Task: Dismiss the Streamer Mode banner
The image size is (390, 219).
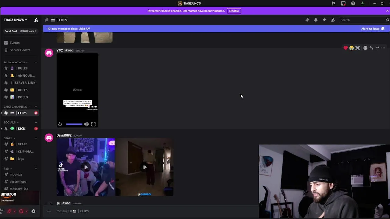Action: point(387,11)
